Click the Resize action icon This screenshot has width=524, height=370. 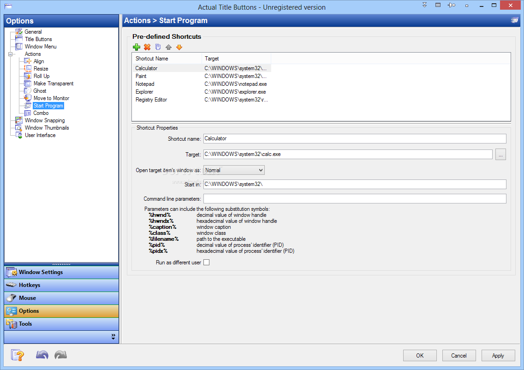28,69
